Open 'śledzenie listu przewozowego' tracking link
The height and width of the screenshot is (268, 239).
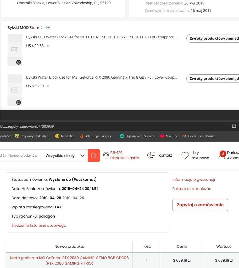[x=39, y=225]
